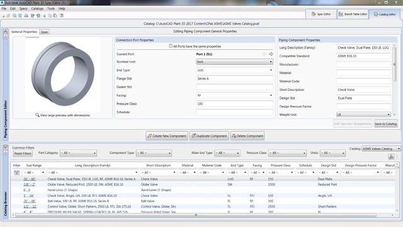Open the Nominal Unit dropdown
The height and width of the screenshot is (227, 403).
pos(234,62)
